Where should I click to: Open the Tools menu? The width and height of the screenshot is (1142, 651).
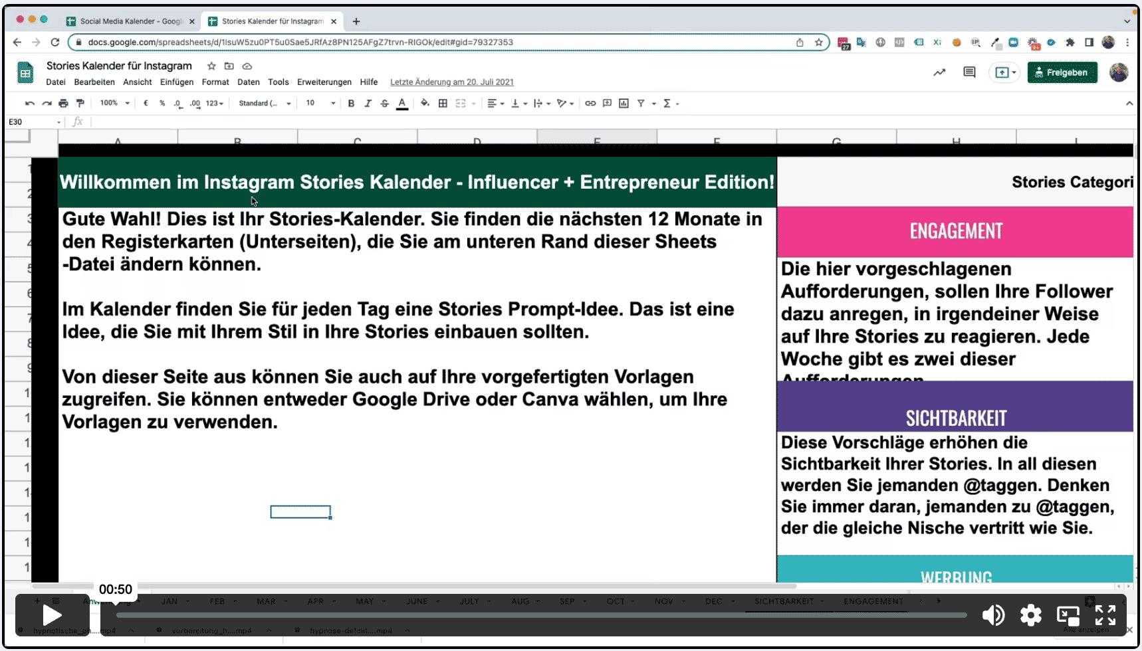[279, 82]
